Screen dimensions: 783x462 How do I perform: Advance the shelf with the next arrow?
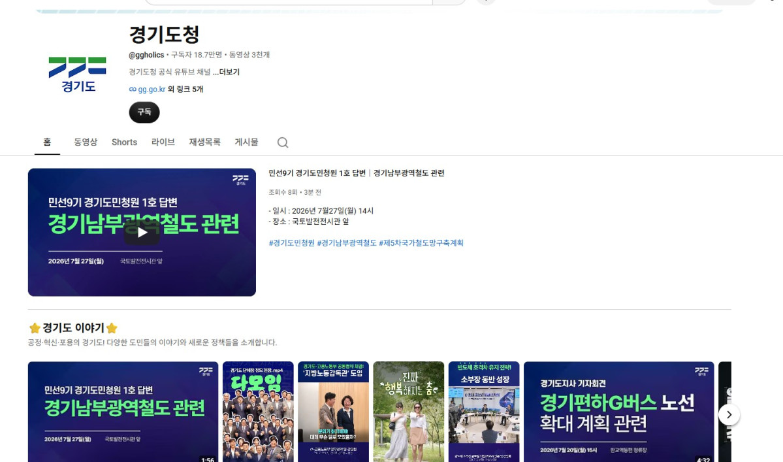729,414
